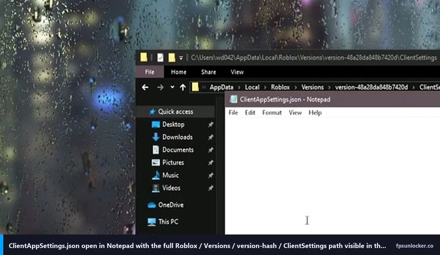The width and height of the screenshot is (440, 255).
Task: Go up one folder level arrow
Action: pyautogui.click(x=183, y=87)
